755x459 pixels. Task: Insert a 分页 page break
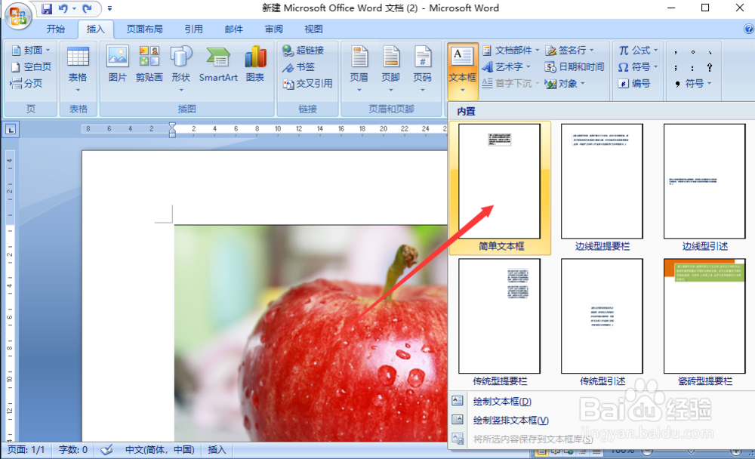click(x=26, y=83)
